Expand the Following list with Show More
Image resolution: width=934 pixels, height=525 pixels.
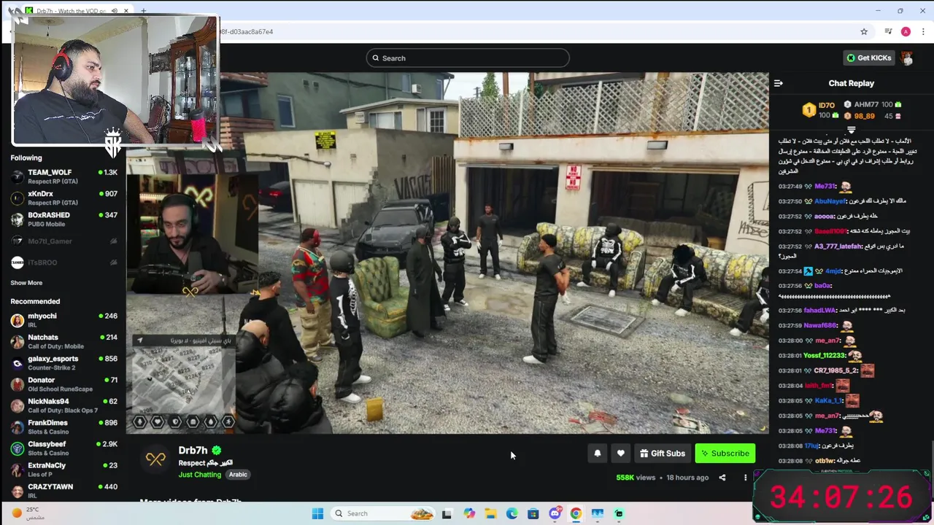tap(26, 283)
